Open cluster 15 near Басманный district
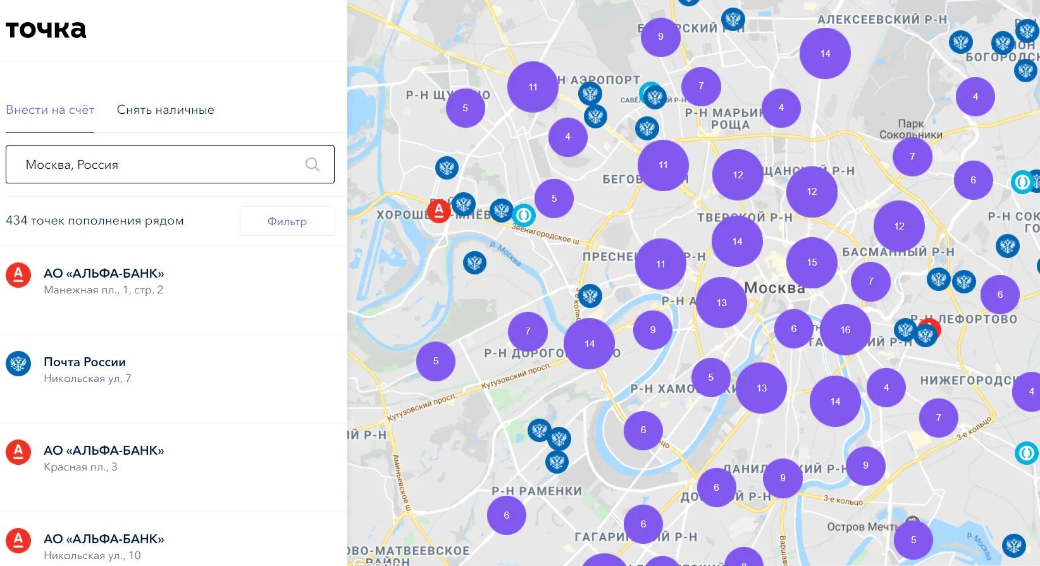The image size is (1040, 566). 812,262
